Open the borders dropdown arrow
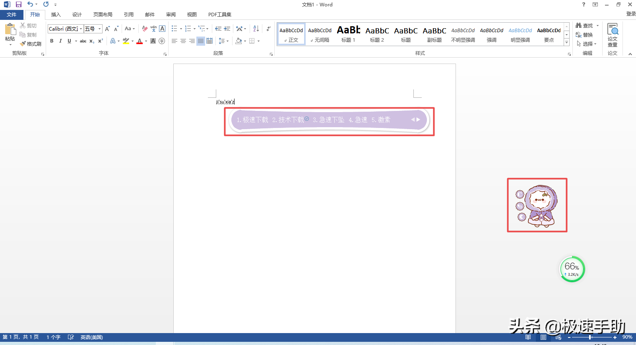 click(x=258, y=41)
